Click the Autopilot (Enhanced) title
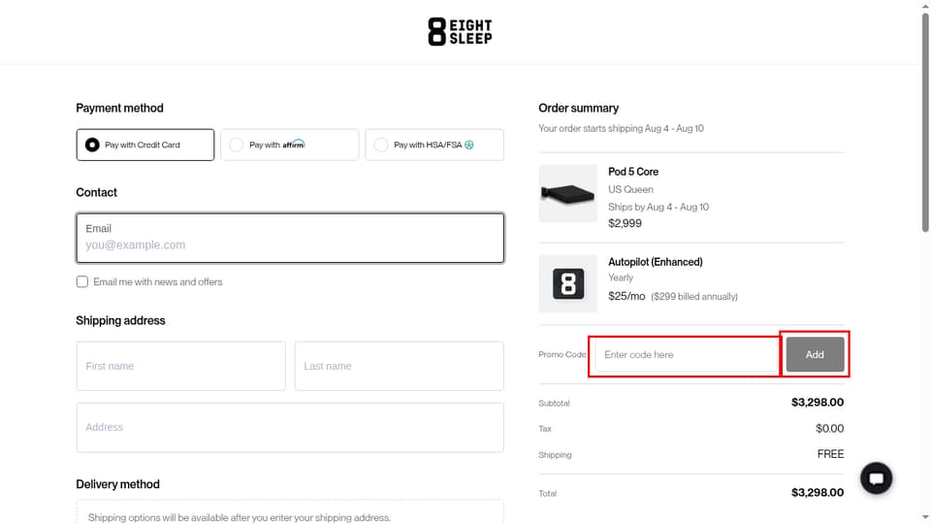The height and width of the screenshot is (524, 931). click(655, 262)
